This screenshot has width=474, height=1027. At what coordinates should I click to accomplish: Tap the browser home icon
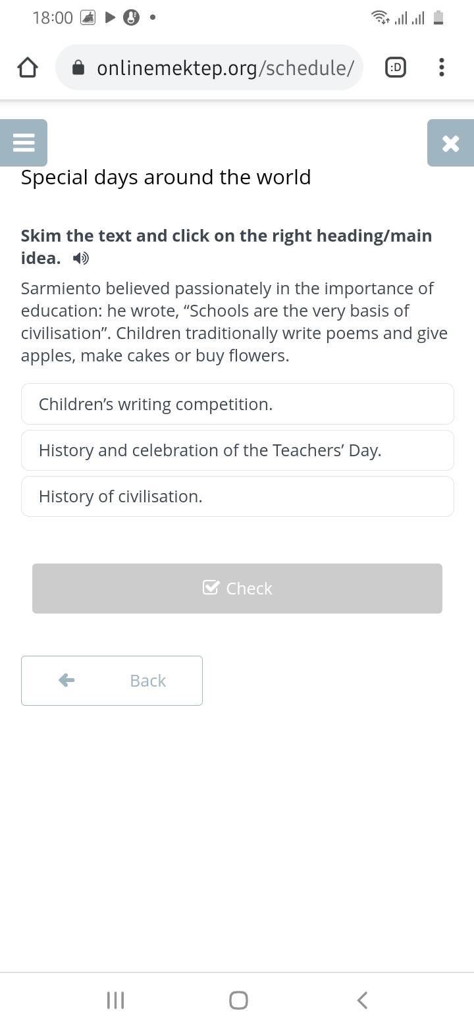click(28, 67)
